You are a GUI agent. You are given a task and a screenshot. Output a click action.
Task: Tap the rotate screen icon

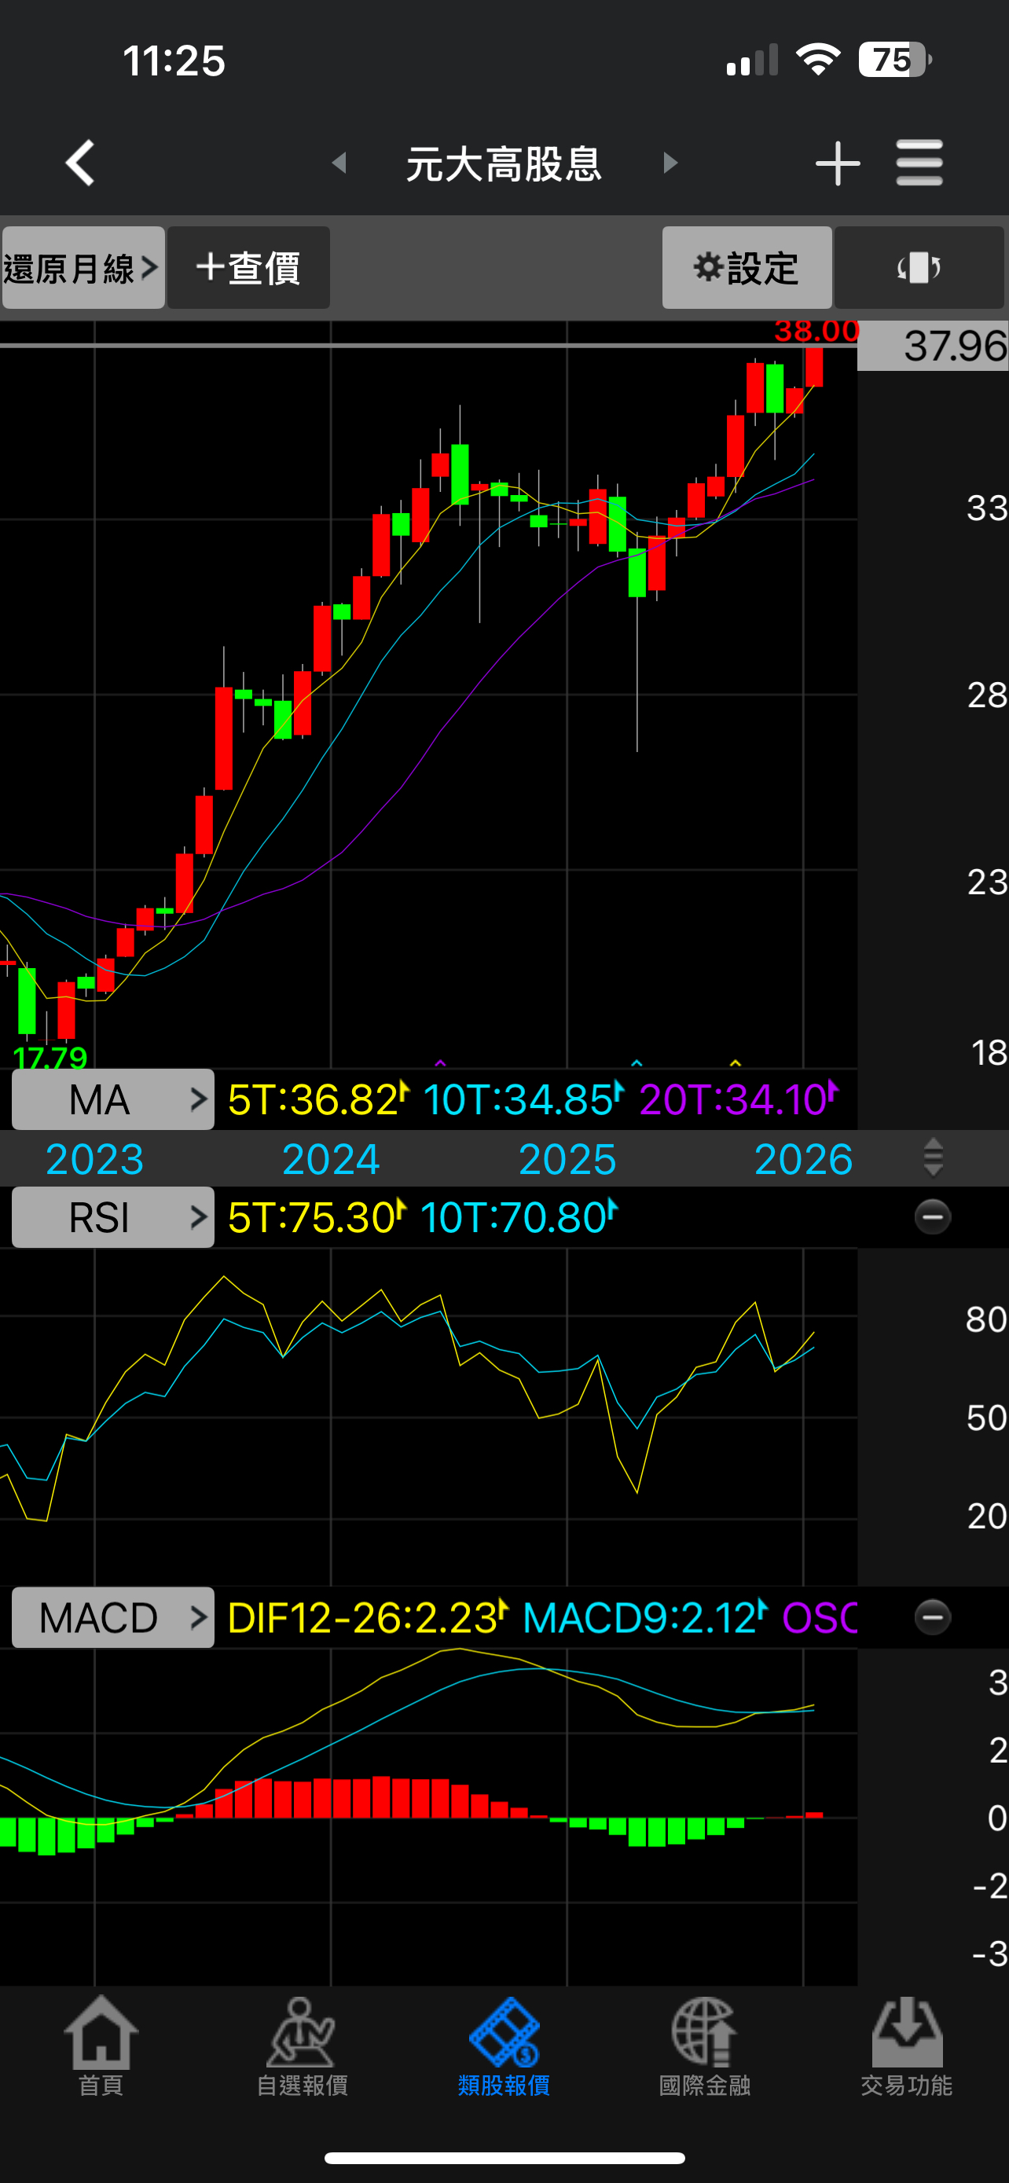click(919, 268)
